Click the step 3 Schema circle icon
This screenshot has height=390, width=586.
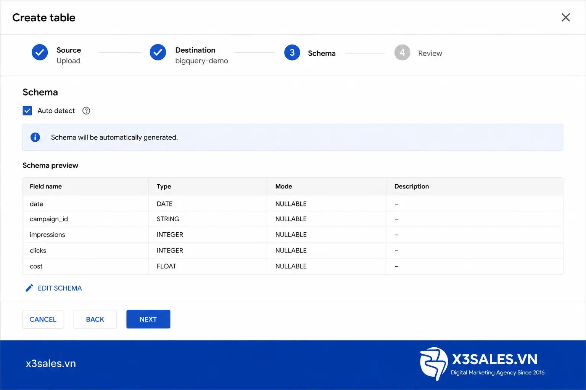[x=292, y=53]
